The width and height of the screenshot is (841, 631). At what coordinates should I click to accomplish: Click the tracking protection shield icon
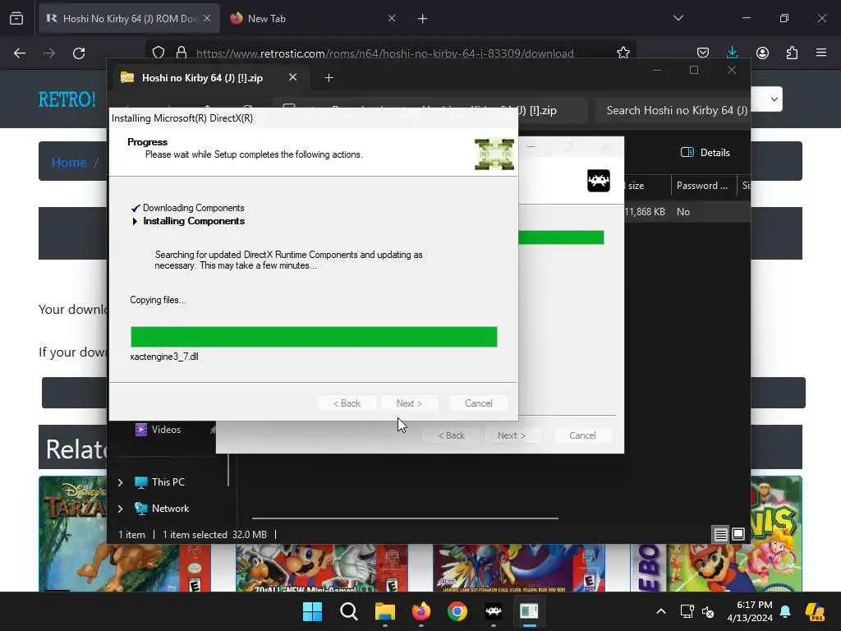(x=159, y=53)
